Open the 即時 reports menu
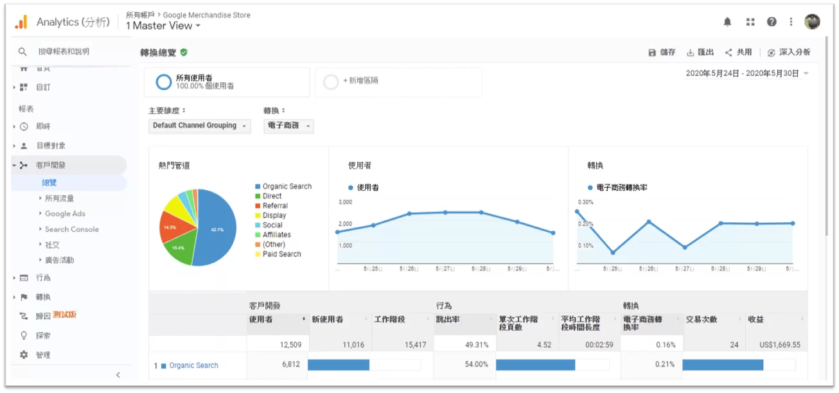Viewport: 839px width, 393px height. tap(43, 127)
